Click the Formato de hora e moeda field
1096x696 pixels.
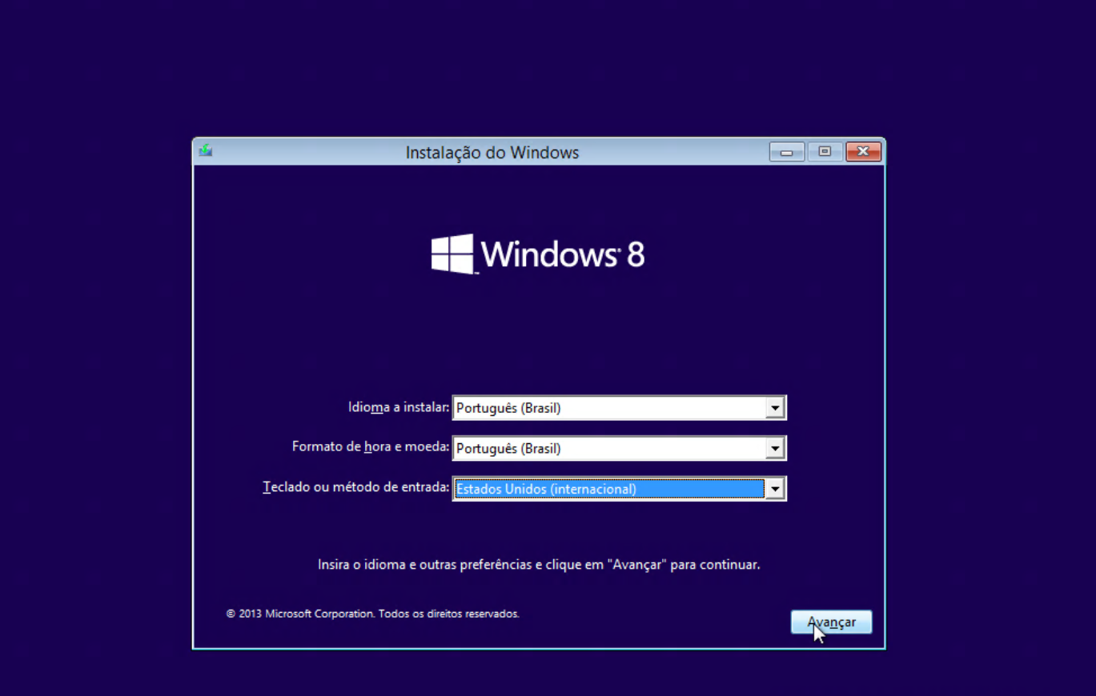coord(608,449)
